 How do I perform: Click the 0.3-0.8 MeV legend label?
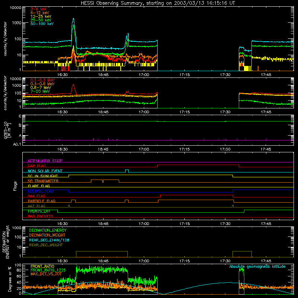pyautogui.click(x=42, y=84)
